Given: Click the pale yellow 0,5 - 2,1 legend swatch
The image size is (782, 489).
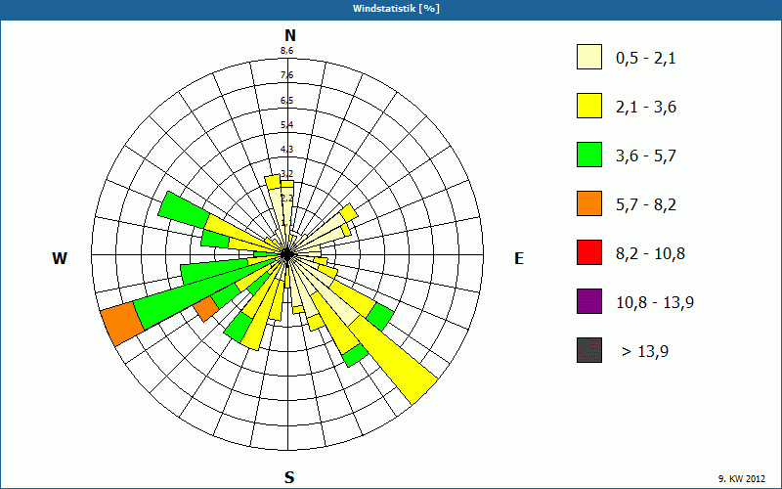Looking at the screenshot, I should (x=589, y=57).
